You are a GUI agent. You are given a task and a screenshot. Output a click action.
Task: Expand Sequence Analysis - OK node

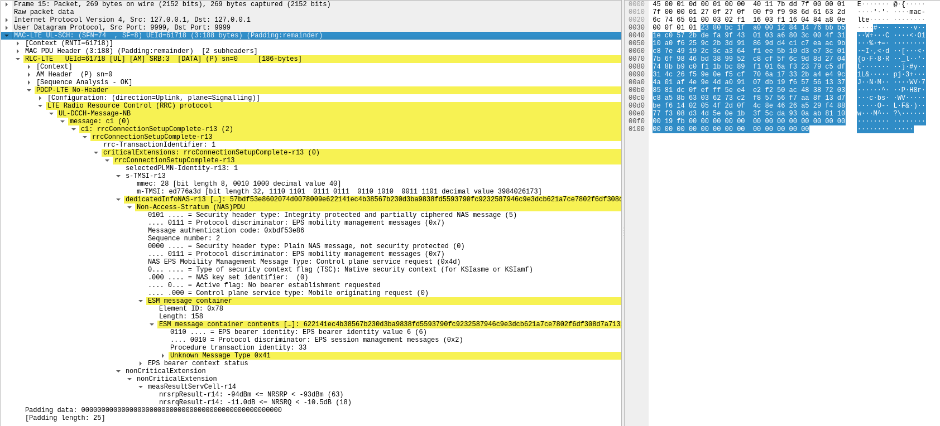click(x=29, y=83)
